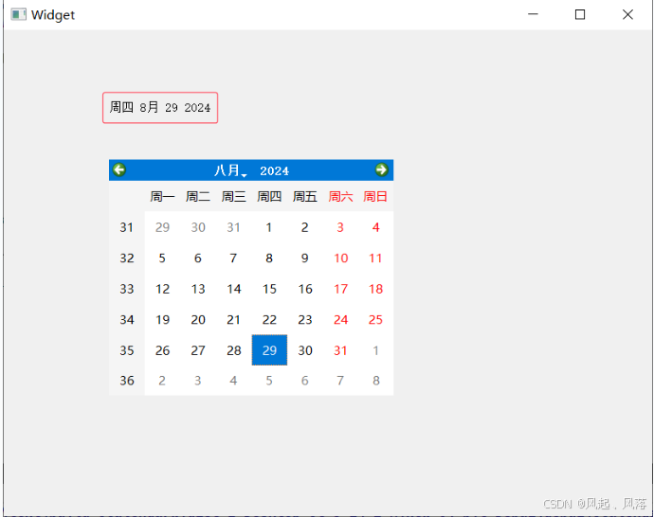Viewport: 654px width, 517px height.
Task: Select date 12 in week 33
Action: coord(162,289)
